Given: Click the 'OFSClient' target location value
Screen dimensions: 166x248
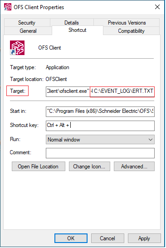Looking at the screenshot, I should point(56,79).
